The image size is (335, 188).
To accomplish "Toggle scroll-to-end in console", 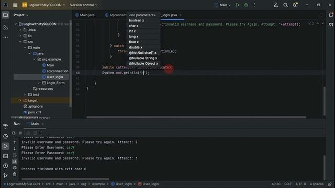I will (x=15, y=161).
